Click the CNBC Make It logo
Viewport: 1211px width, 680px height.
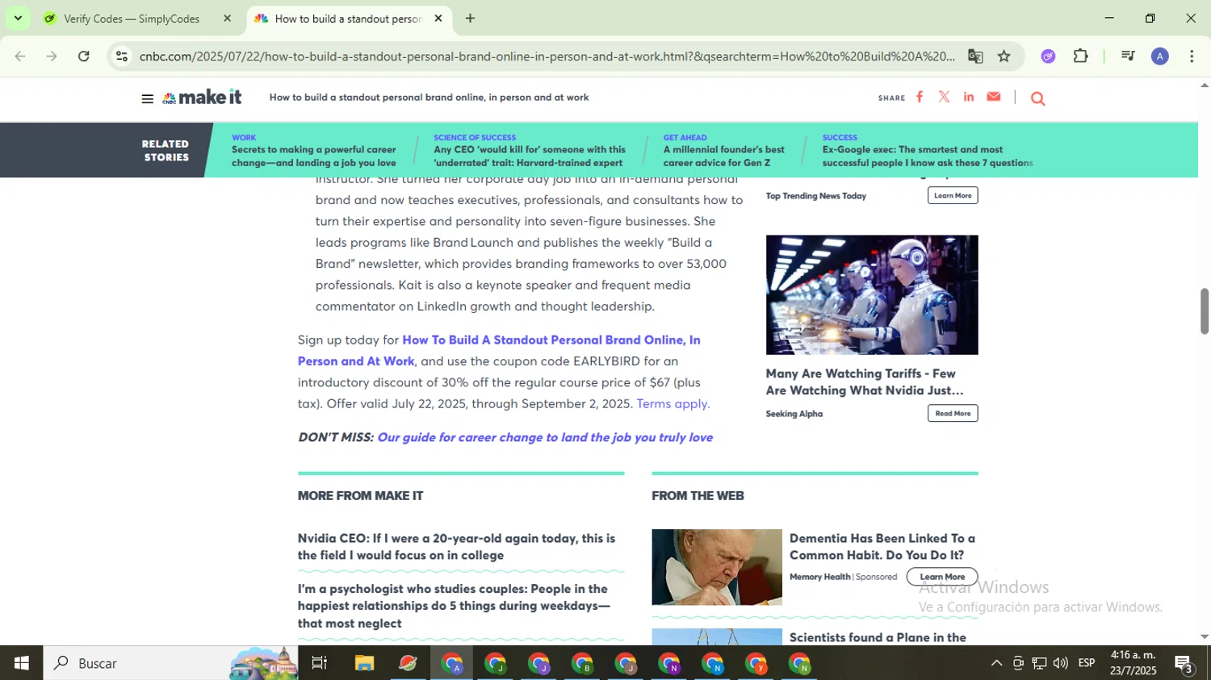pos(202,98)
